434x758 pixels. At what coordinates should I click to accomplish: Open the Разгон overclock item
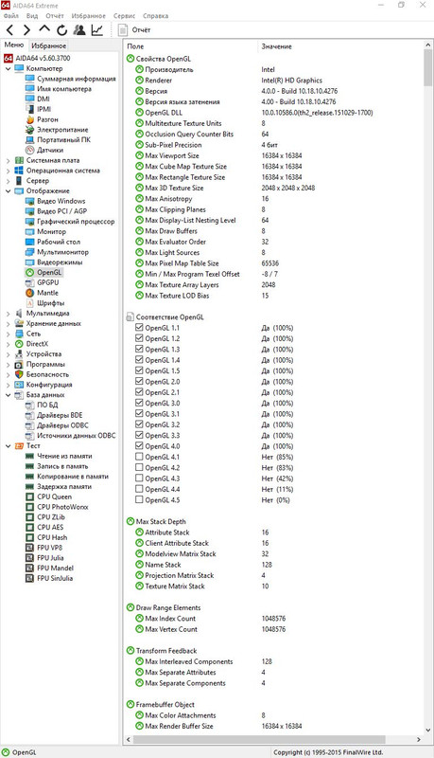(47, 119)
